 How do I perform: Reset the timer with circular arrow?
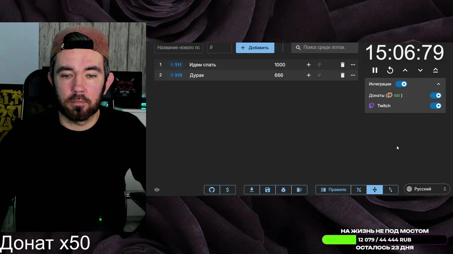pyautogui.click(x=390, y=70)
